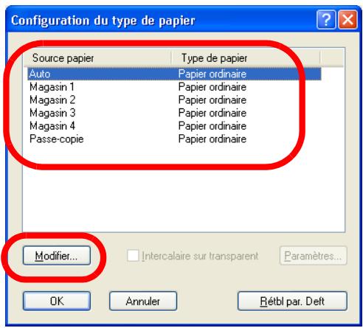Click Papier ordinaire for Passe-copie
363x328 pixels.
point(212,139)
